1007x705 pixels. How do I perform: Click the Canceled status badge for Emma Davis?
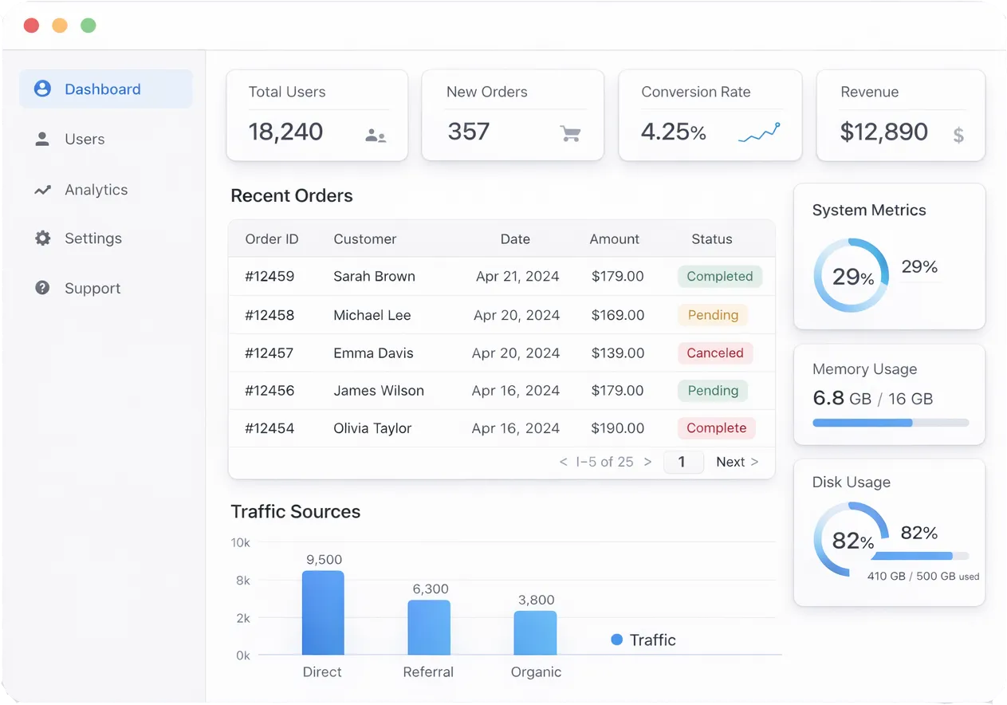click(714, 353)
